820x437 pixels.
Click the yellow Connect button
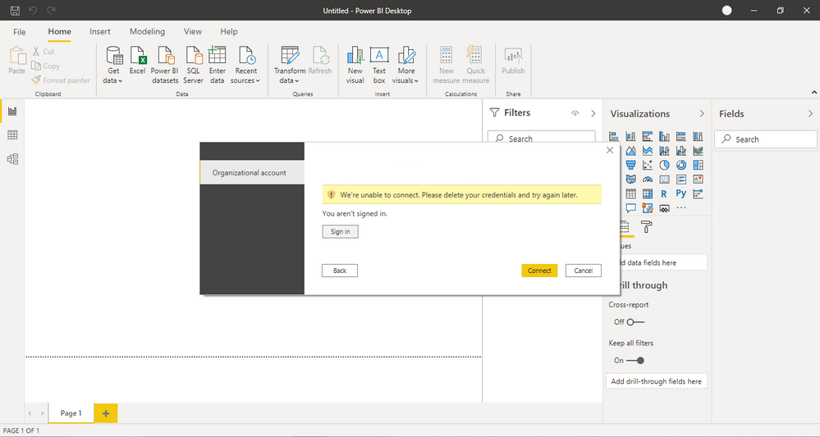[540, 271]
